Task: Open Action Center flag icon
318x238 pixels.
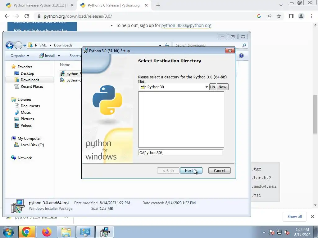Action: (x=272, y=232)
